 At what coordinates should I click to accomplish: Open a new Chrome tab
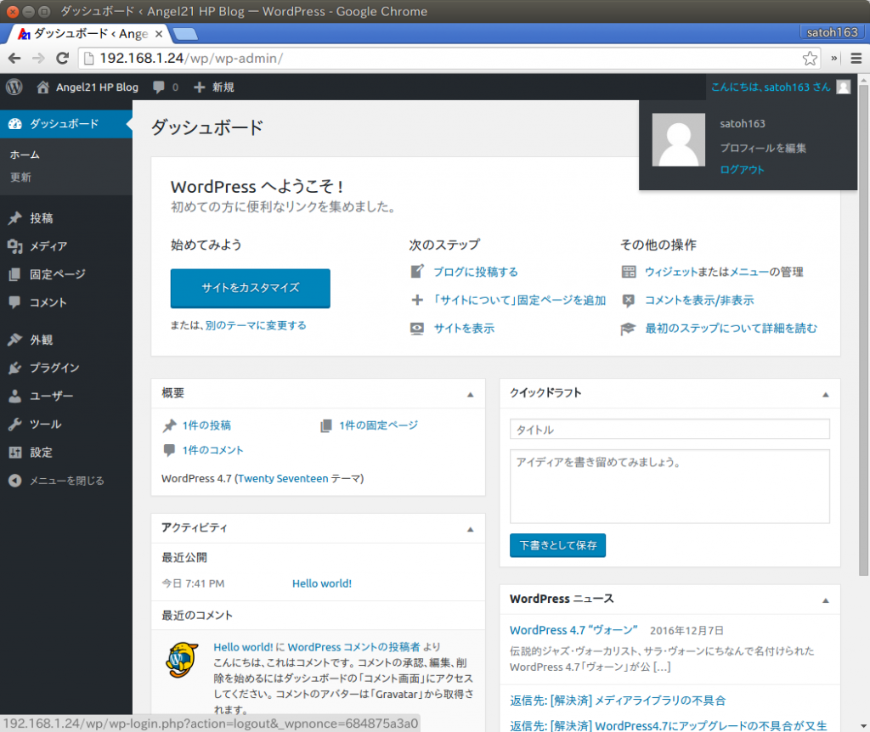[185, 34]
